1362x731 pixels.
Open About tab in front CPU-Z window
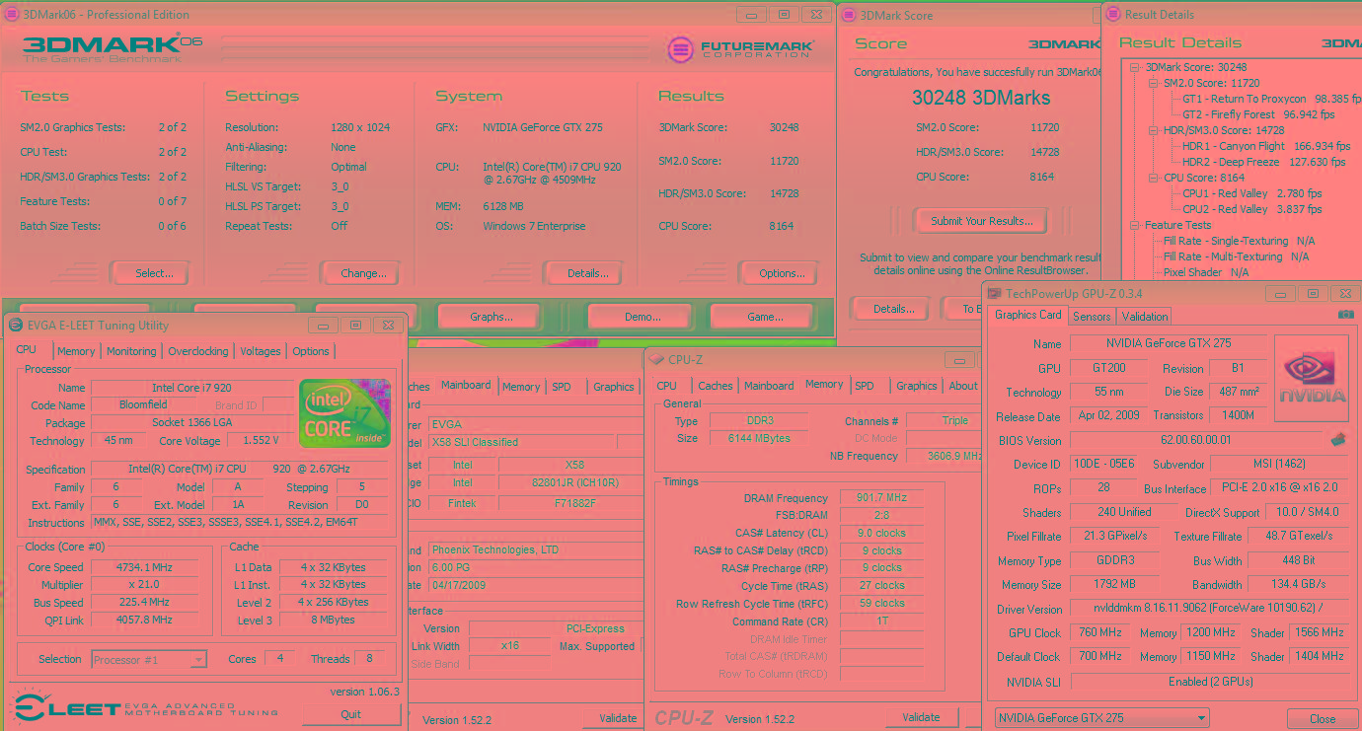[x=963, y=386]
